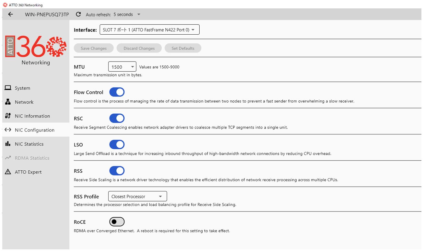Click the RSS Profile label
424x251 pixels.
pyautogui.click(x=86, y=197)
